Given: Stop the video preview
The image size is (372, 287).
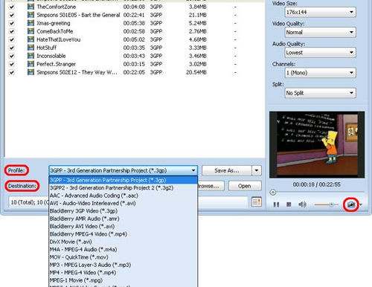Looking at the screenshot, I should 289,204.
